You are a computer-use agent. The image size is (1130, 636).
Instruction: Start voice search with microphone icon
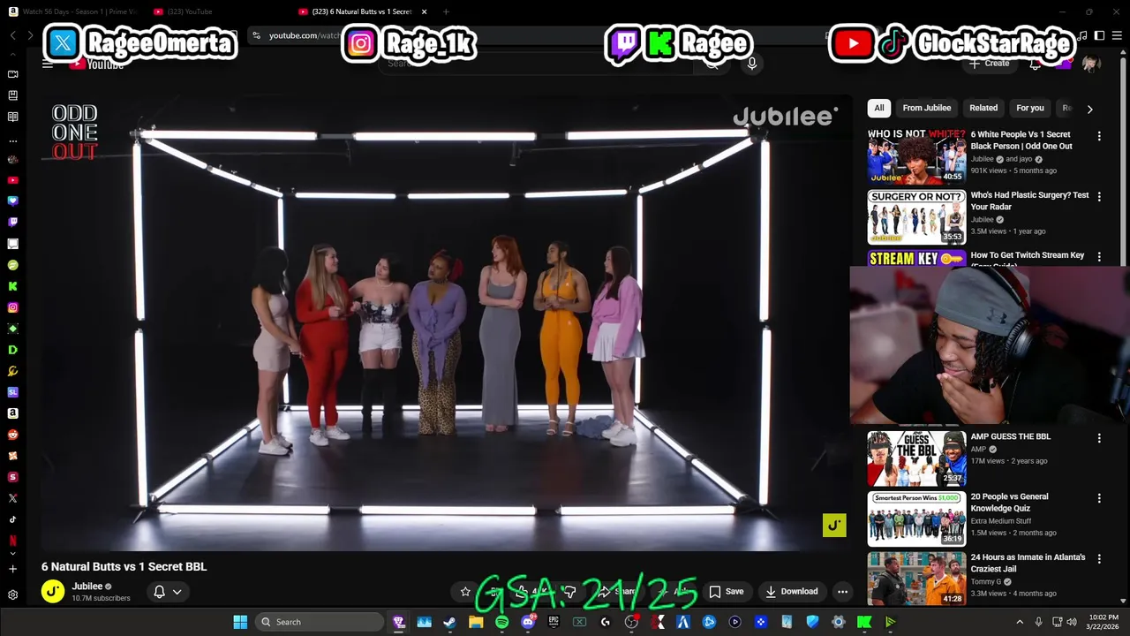[x=752, y=64]
